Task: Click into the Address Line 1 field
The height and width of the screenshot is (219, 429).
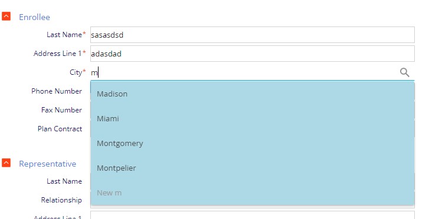Action: pos(252,54)
